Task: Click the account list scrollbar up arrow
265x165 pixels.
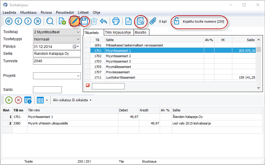Action: tap(258, 40)
